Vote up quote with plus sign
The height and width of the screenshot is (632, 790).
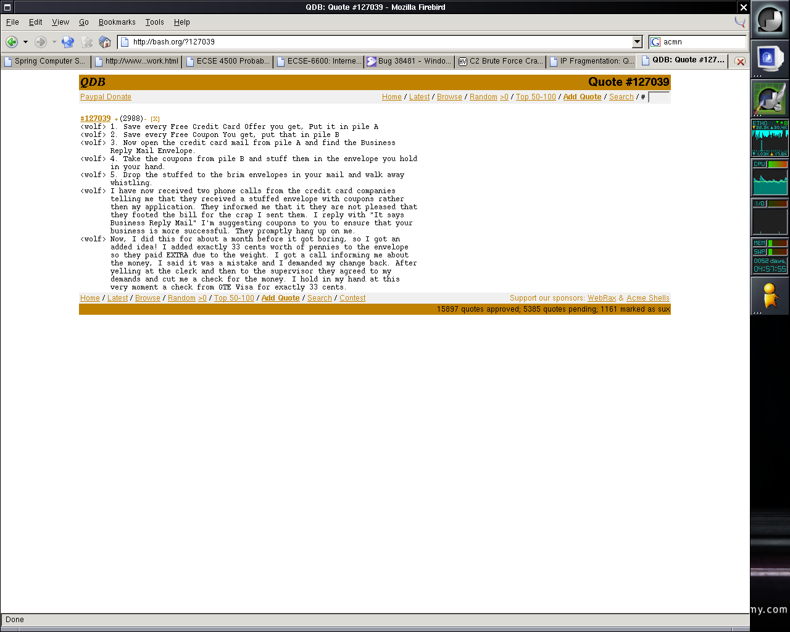tap(116, 119)
